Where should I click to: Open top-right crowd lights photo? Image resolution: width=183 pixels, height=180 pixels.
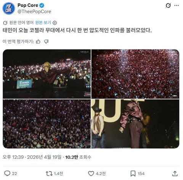(x=135, y=74)
